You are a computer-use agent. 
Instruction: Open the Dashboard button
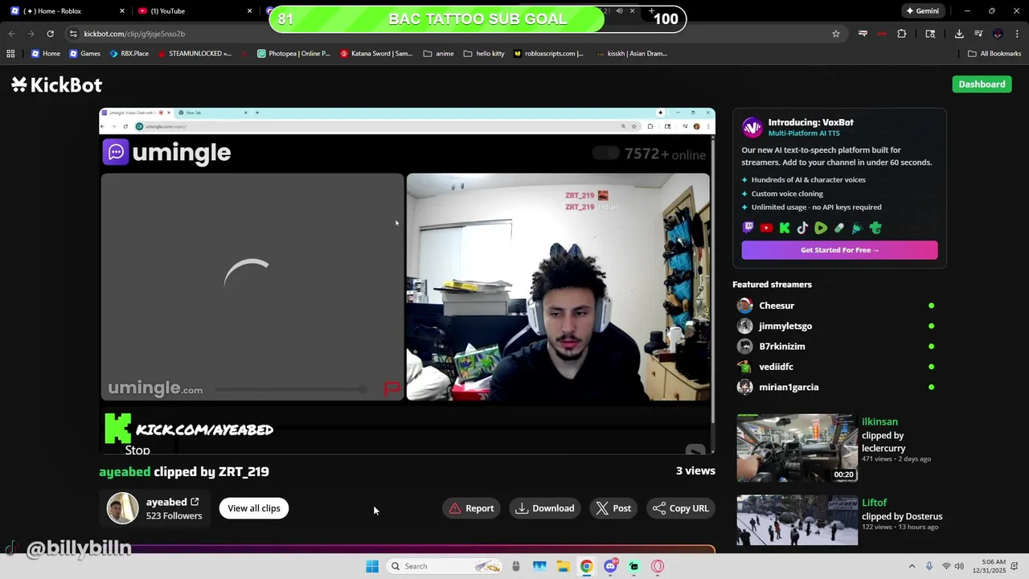(x=982, y=84)
